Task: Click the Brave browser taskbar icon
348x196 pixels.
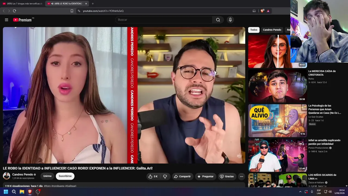Action: pyautogui.click(x=30, y=192)
